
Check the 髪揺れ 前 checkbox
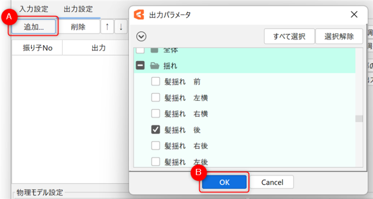(155, 82)
